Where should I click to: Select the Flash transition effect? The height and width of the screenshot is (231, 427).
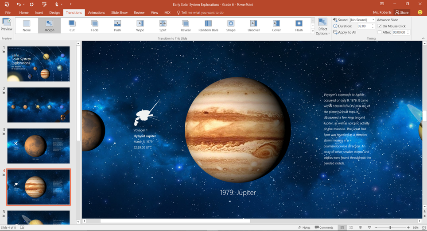pos(299,26)
